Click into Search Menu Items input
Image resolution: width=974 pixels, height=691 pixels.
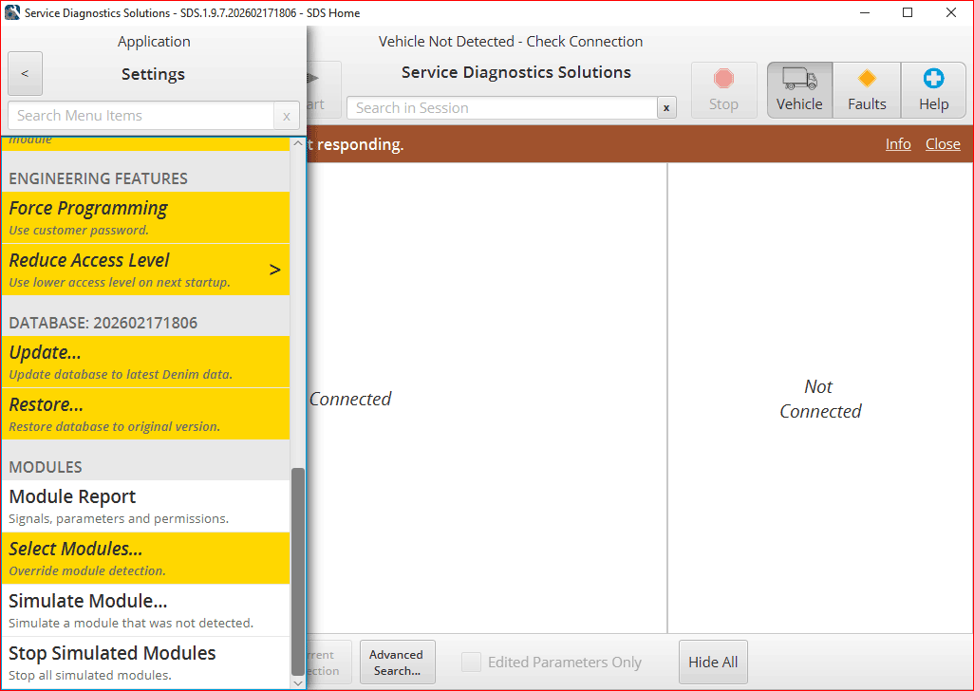(142, 116)
